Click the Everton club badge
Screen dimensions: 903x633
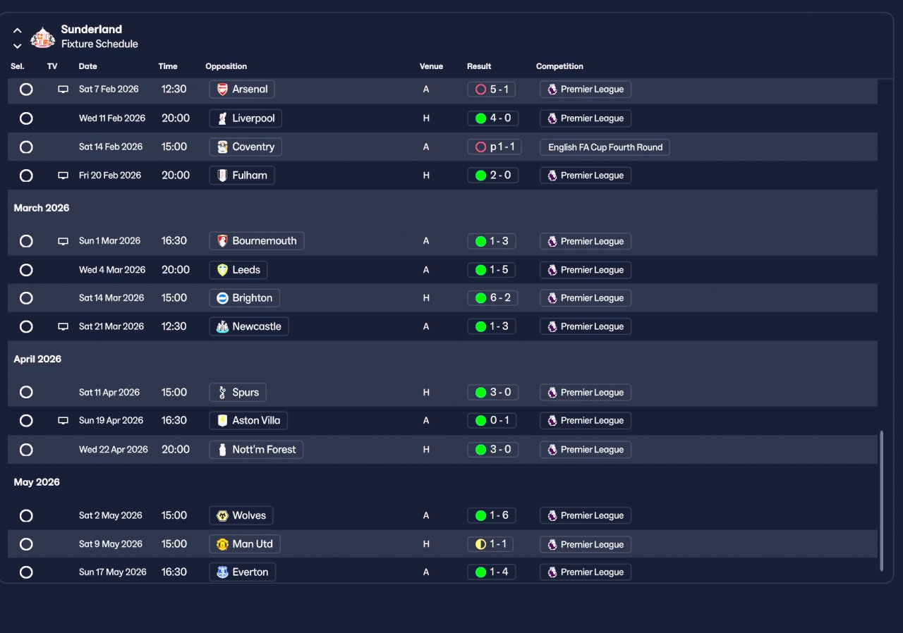(x=222, y=572)
